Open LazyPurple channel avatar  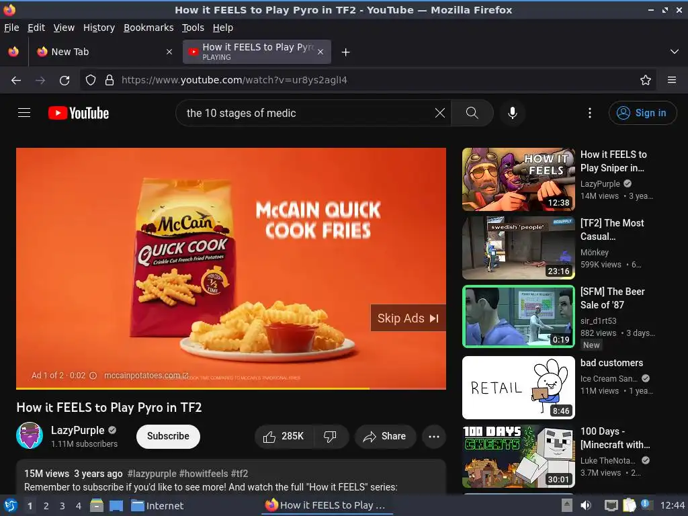point(30,435)
